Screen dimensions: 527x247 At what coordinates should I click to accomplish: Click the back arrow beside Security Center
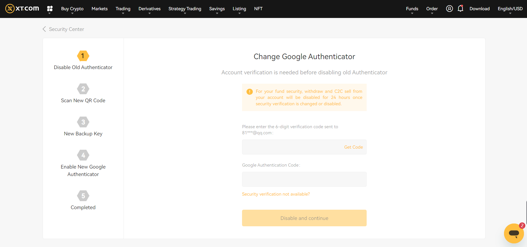(44, 29)
